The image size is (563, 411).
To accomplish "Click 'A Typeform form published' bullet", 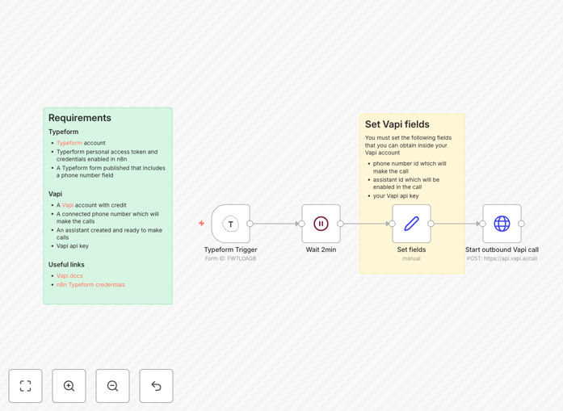I will (x=111, y=171).
